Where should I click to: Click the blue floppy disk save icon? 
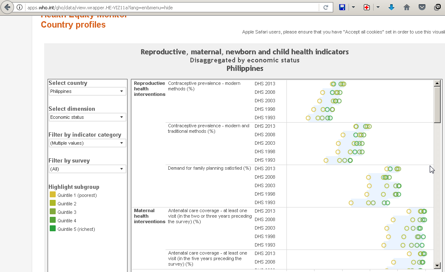(x=342, y=7)
